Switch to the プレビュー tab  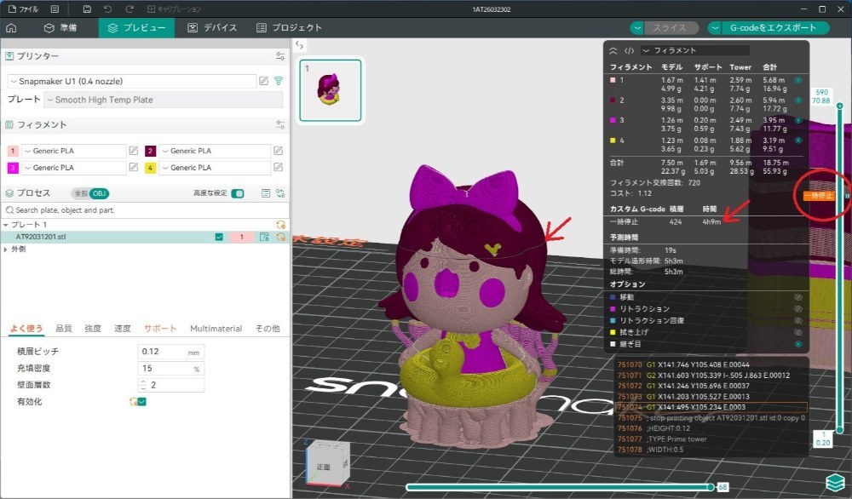(x=136, y=28)
